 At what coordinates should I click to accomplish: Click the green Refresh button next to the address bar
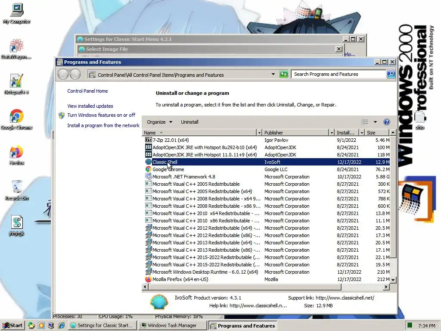(284, 74)
